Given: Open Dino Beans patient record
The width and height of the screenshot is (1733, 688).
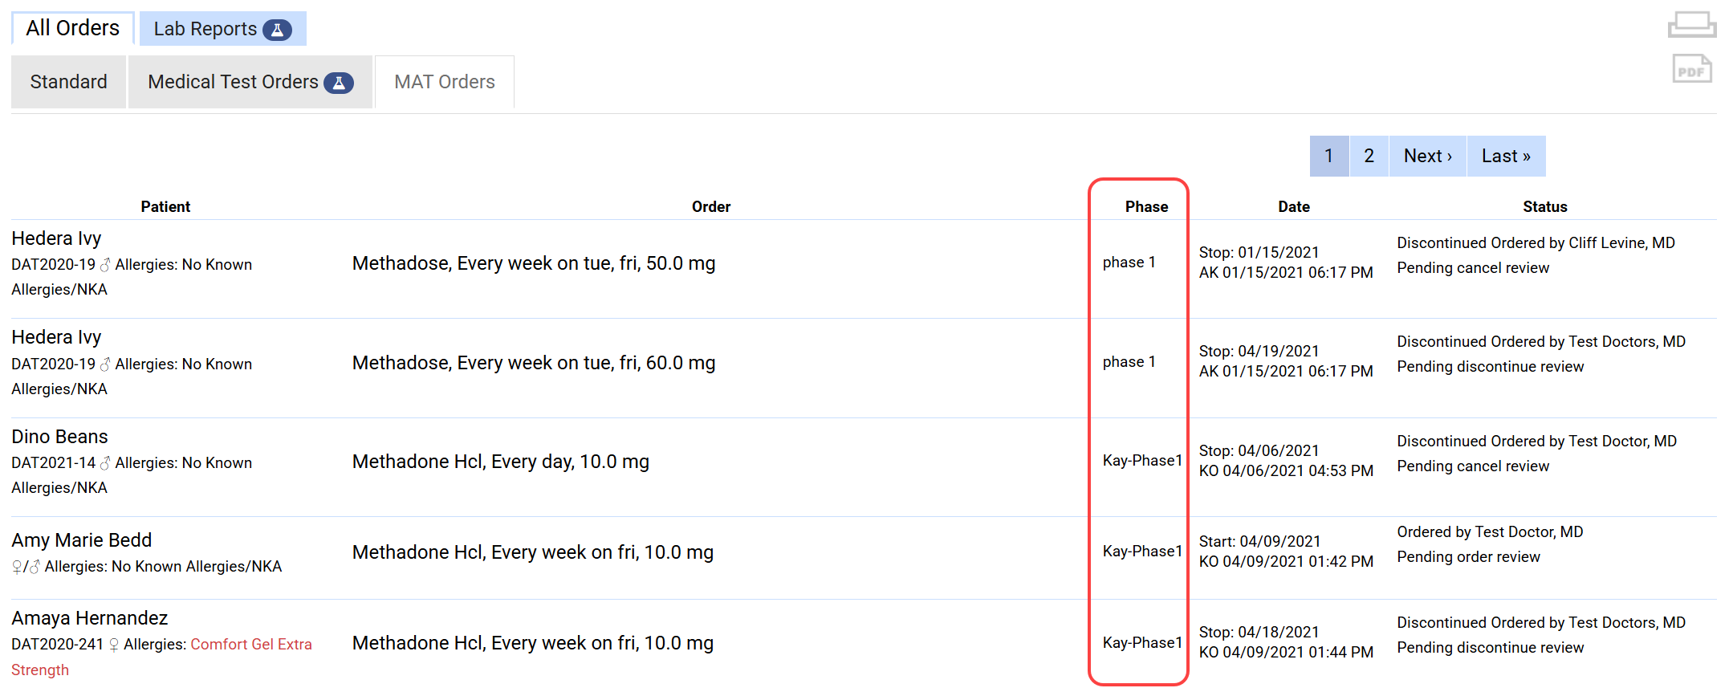Looking at the screenshot, I should 59,437.
